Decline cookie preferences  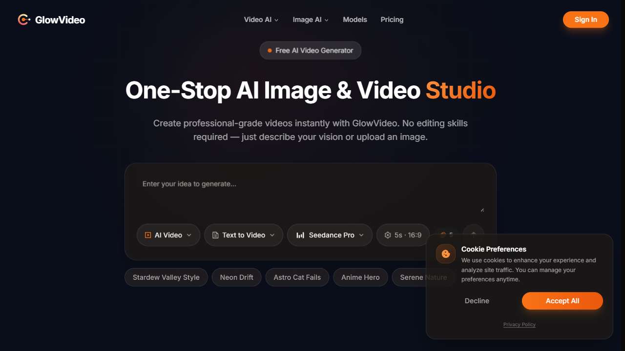tap(477, 301)
